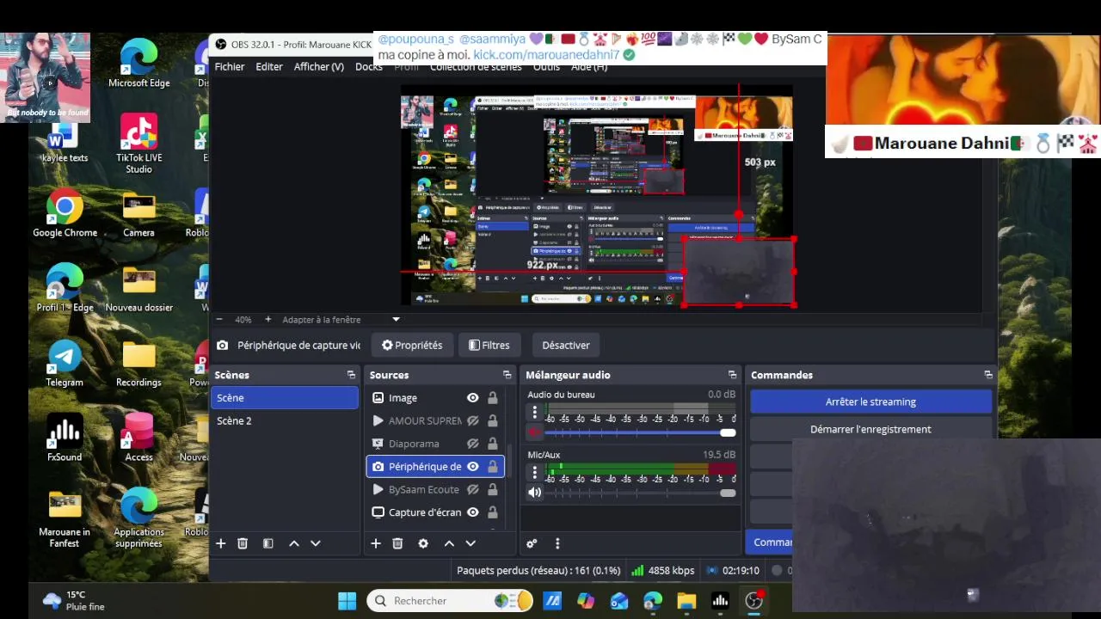This screenshot has height=619, width=1101.
Task: Zoom in preview with plus button
Action: (x=268, y=319)
